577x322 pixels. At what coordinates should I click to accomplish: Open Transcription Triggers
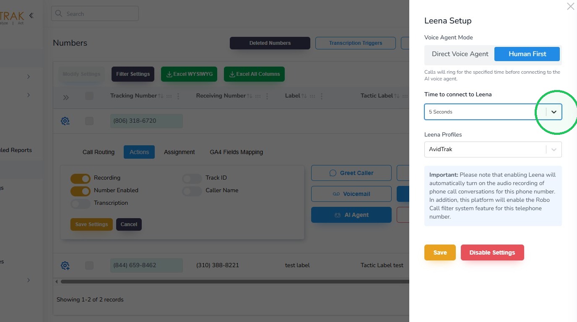click(x=356, y=43)
